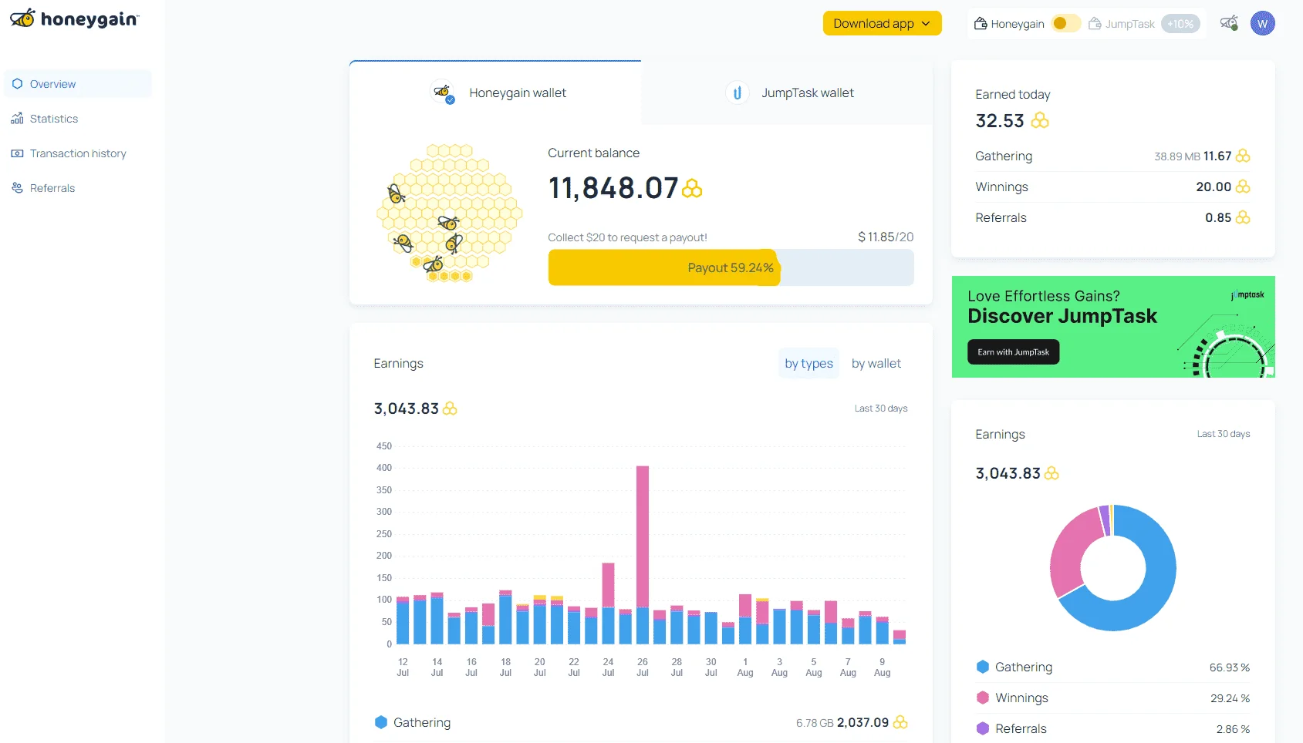Click the purple Referrals donut segment
1303x743 pixels.
[1105, 520]
